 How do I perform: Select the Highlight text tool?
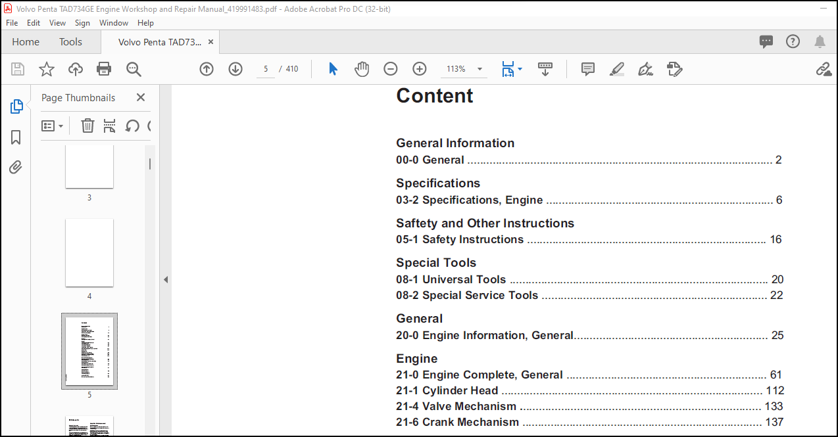tap(617, 69)
